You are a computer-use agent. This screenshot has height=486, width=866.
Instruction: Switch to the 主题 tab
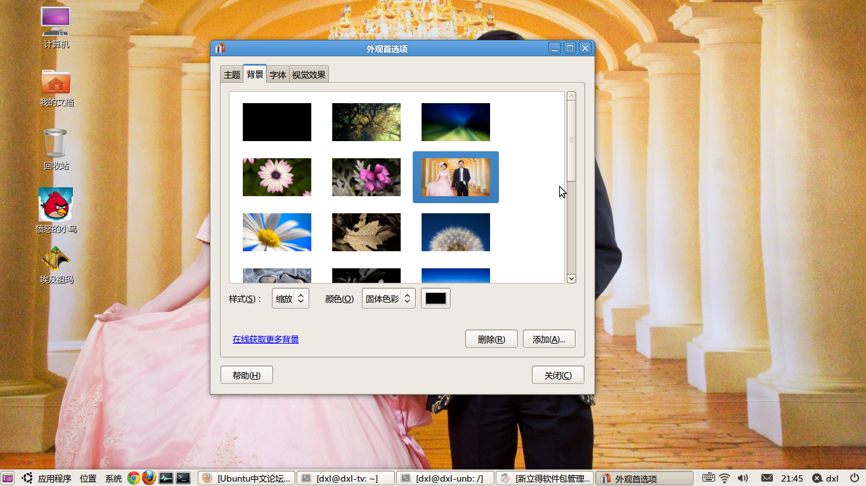(x=231, y=75)
